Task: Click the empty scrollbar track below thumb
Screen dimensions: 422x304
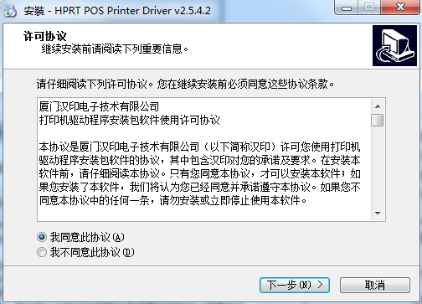Action: [x=378, y=167]
